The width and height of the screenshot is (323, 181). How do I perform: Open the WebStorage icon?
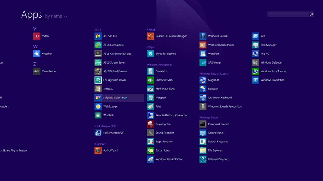[98, 106]
